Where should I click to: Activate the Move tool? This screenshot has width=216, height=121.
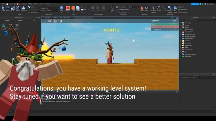pos(8,9)
